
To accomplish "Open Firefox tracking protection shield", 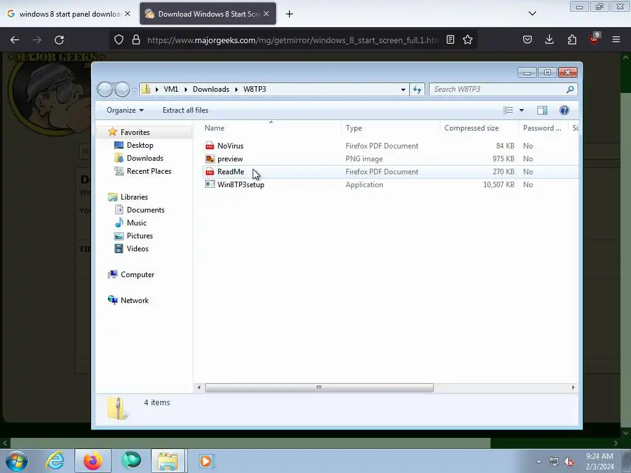I will pos(119,39).
